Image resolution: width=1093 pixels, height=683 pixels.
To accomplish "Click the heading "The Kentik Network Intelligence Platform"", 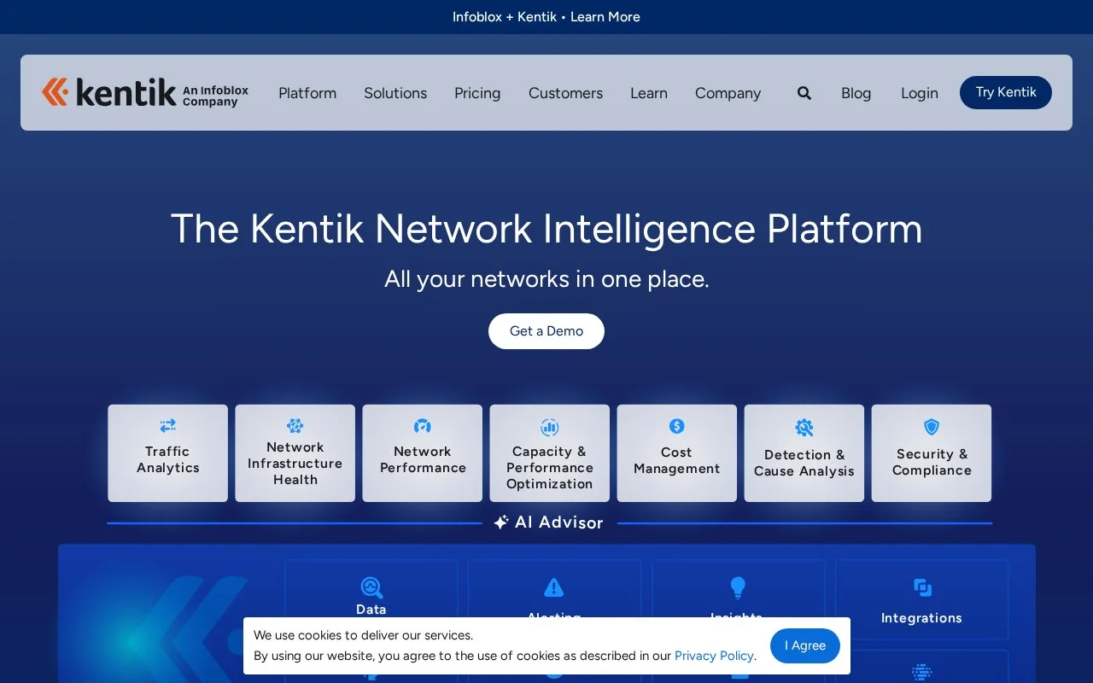I will coord(546,229).
